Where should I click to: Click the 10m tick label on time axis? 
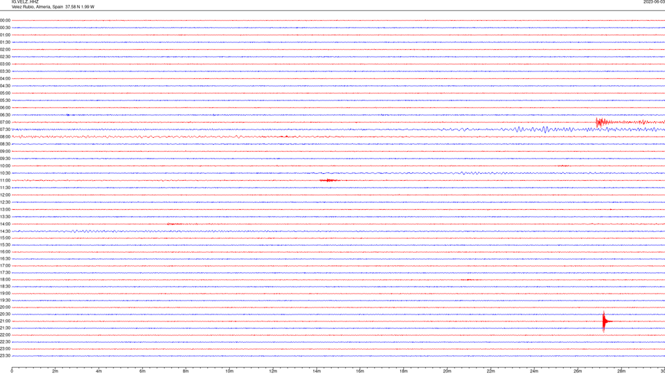click(229, 371)
